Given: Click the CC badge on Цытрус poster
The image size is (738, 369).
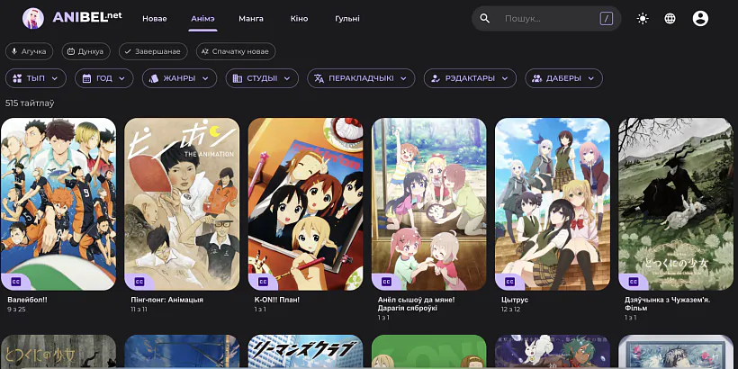Looking at the screenshot, I should [x=509, y=280].
